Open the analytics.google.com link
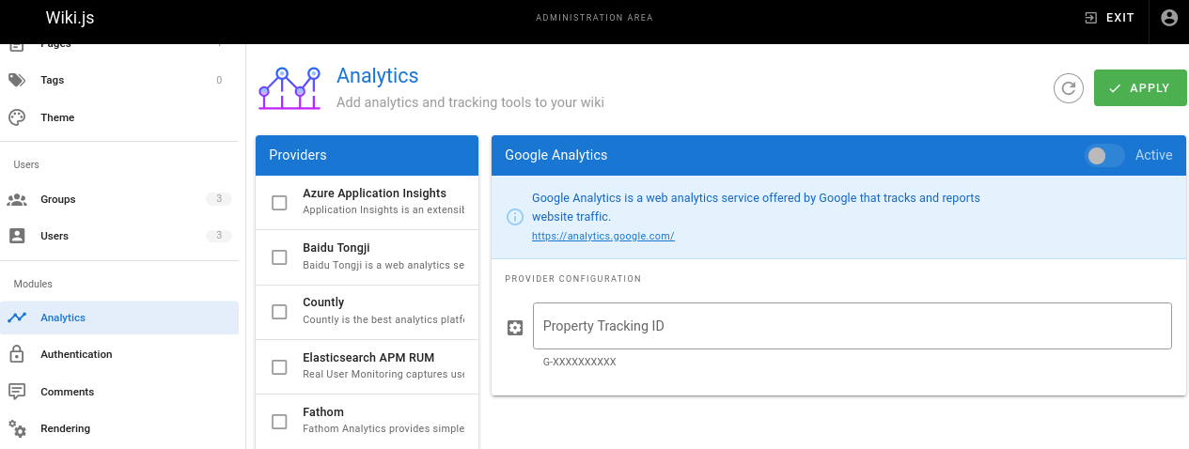The image size is (1189, 449). click(x=602, y=237)
